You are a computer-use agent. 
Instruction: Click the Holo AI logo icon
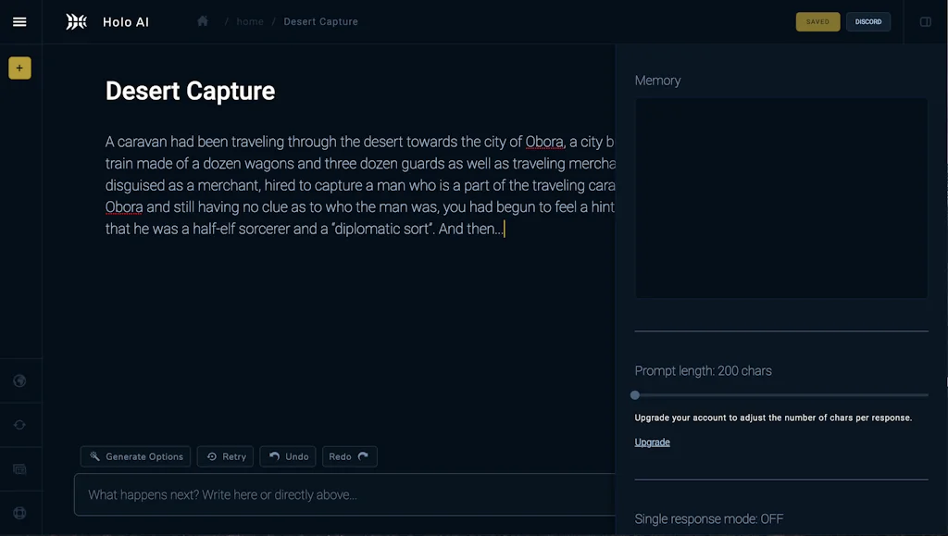pos(76,21)
